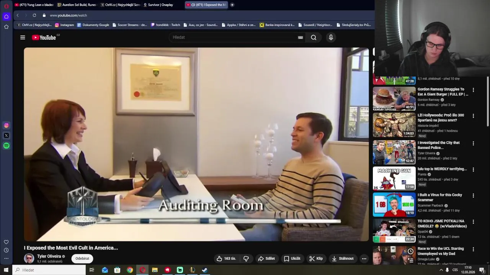
Task: Open hondikkk - Twitch bookmark
Action: coord(165,25)
